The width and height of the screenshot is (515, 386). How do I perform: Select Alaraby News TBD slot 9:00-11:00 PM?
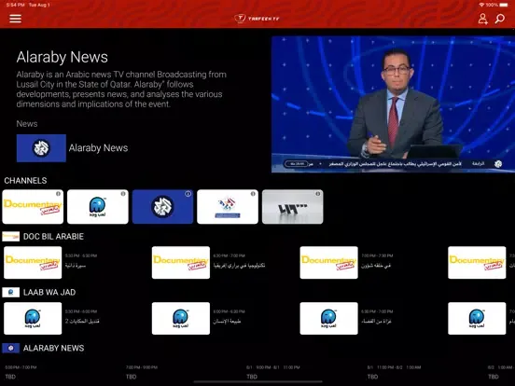pyautogui.click(x=273, y=372)
